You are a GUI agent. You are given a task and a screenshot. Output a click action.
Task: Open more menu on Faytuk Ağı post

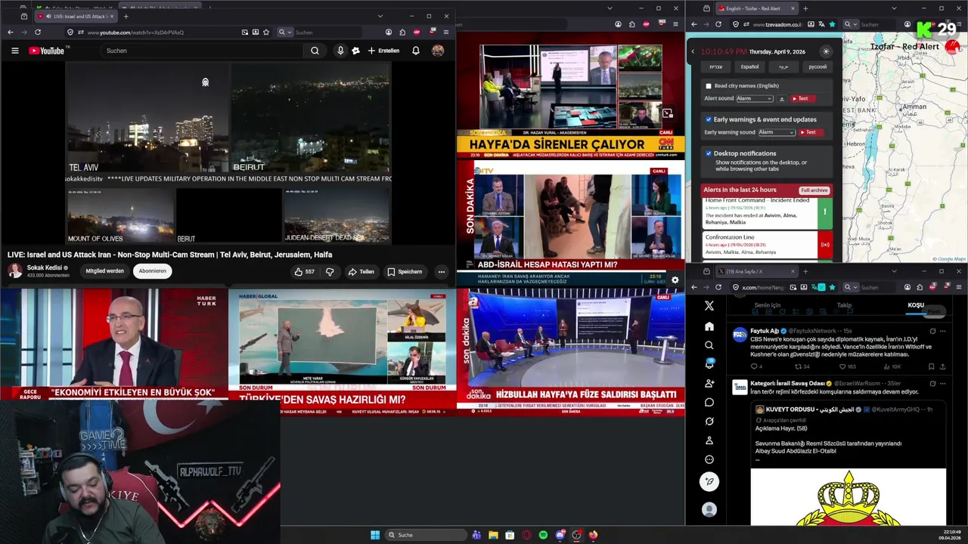coord(942,331)
